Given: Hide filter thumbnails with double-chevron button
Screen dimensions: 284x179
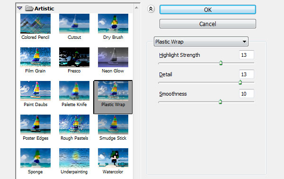Looking at the screenshot, I should coord(151,9).
